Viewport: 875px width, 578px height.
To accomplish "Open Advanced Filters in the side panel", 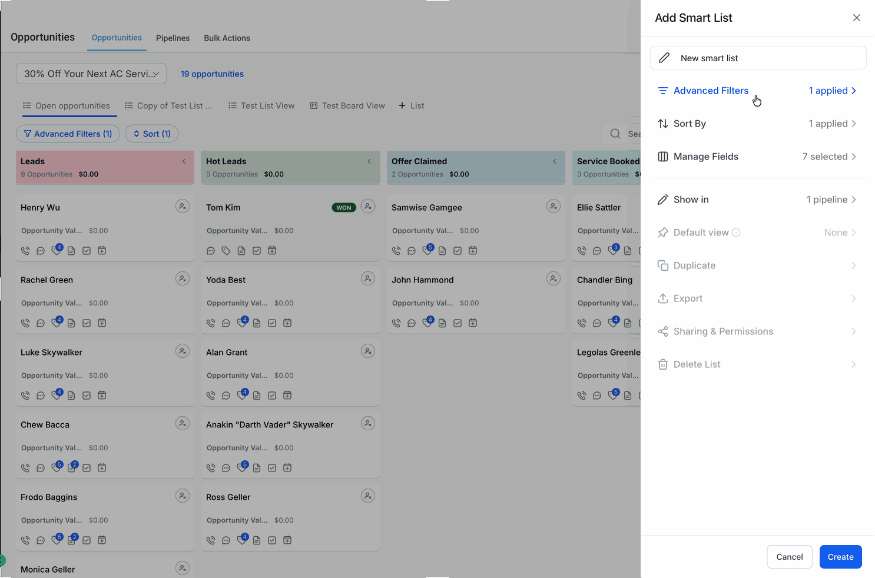I will [x=758, y=91].
